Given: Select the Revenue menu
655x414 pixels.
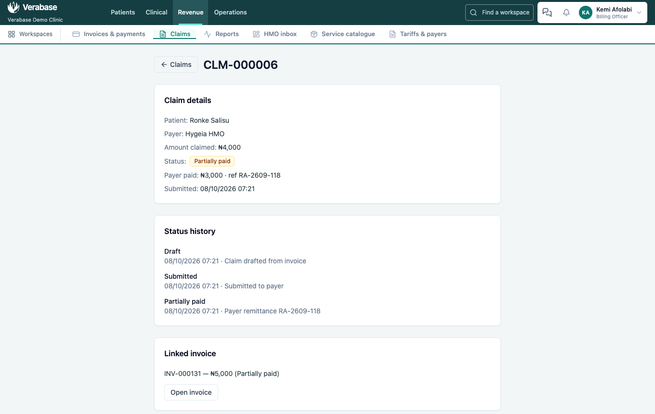Looking at the screenshot, I should pos(191,13).
